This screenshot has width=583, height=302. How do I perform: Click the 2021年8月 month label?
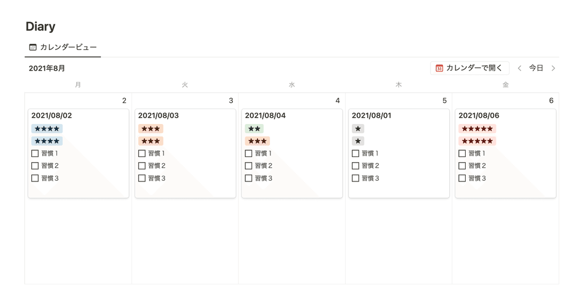point(47,68)
